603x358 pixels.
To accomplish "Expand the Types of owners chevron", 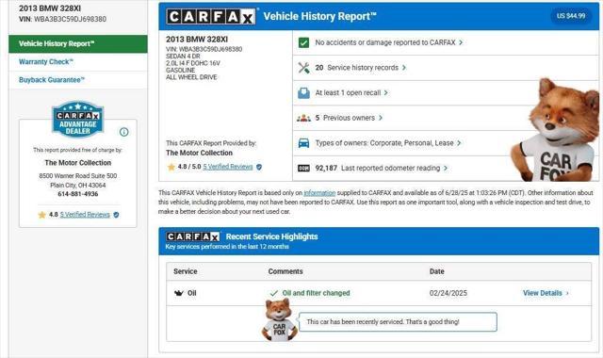I will pos(459,143).
